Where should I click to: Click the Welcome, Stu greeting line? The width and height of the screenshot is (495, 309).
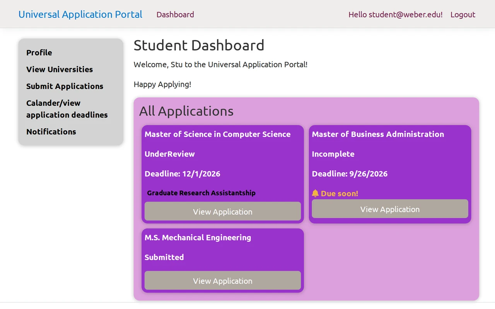(221, 65)
